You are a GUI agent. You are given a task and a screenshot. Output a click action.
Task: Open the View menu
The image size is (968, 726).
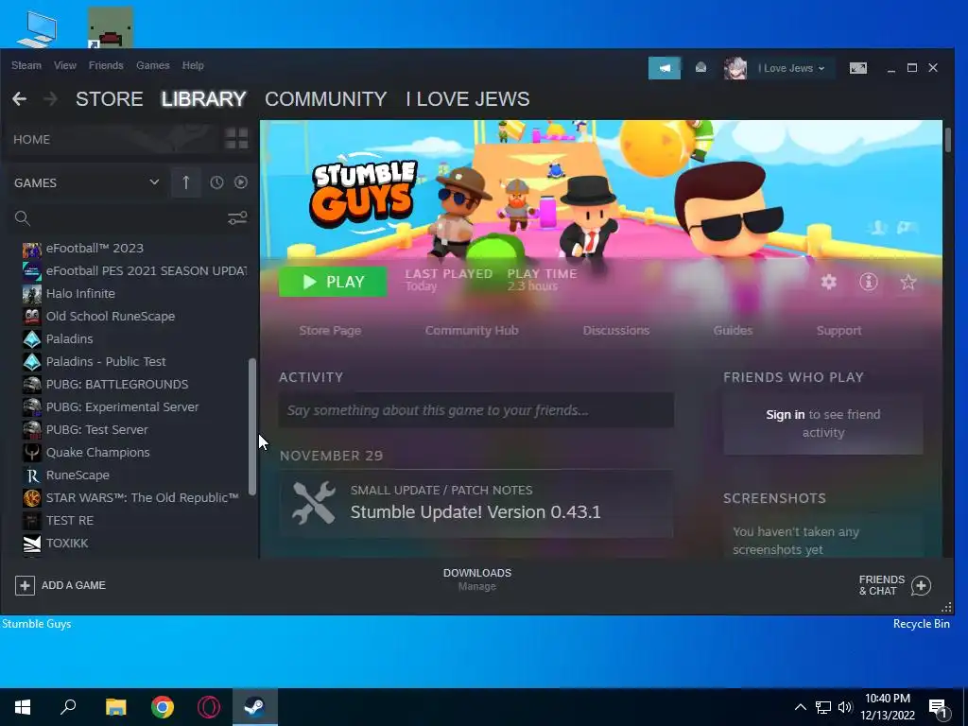(x=65, y=65)
